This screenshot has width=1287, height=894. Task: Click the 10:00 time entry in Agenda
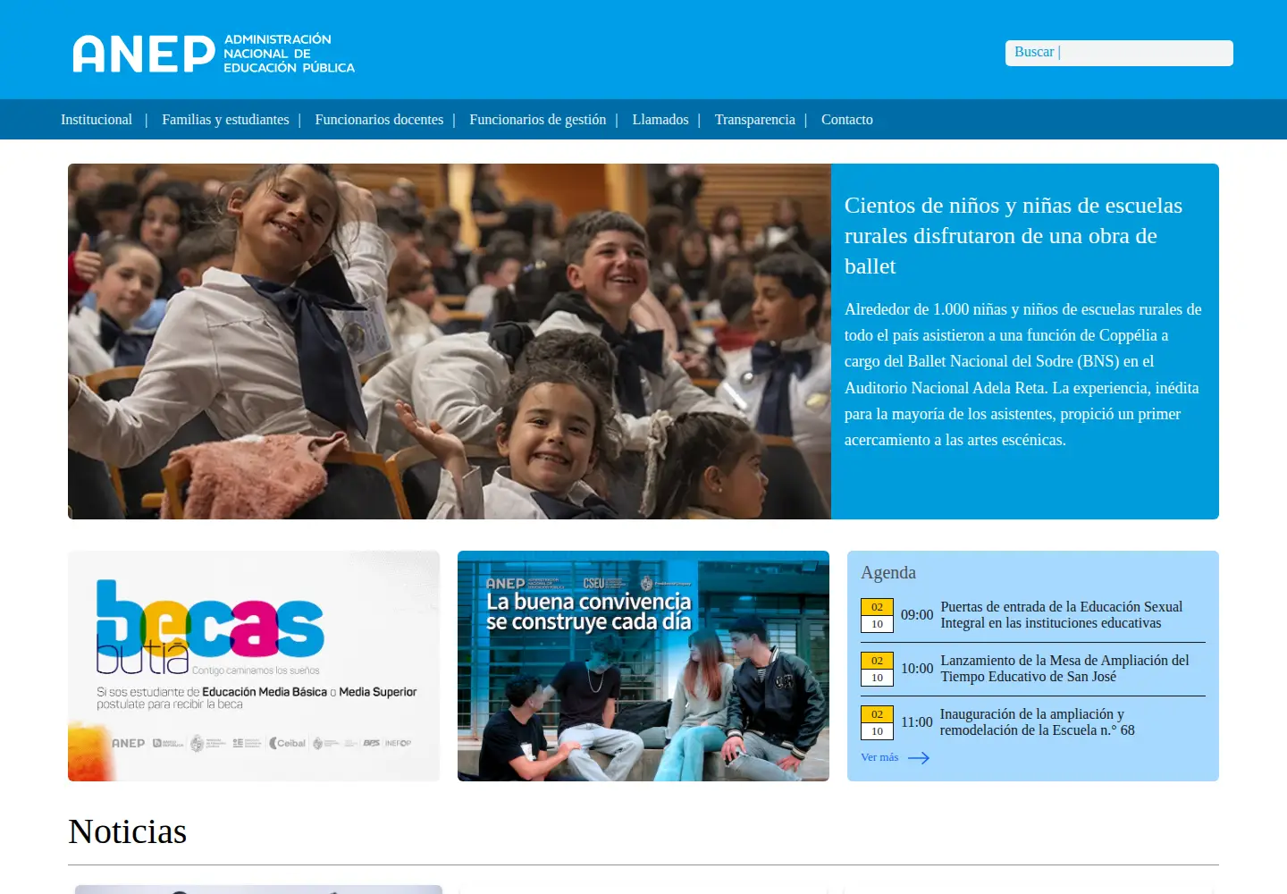point(917,669)
